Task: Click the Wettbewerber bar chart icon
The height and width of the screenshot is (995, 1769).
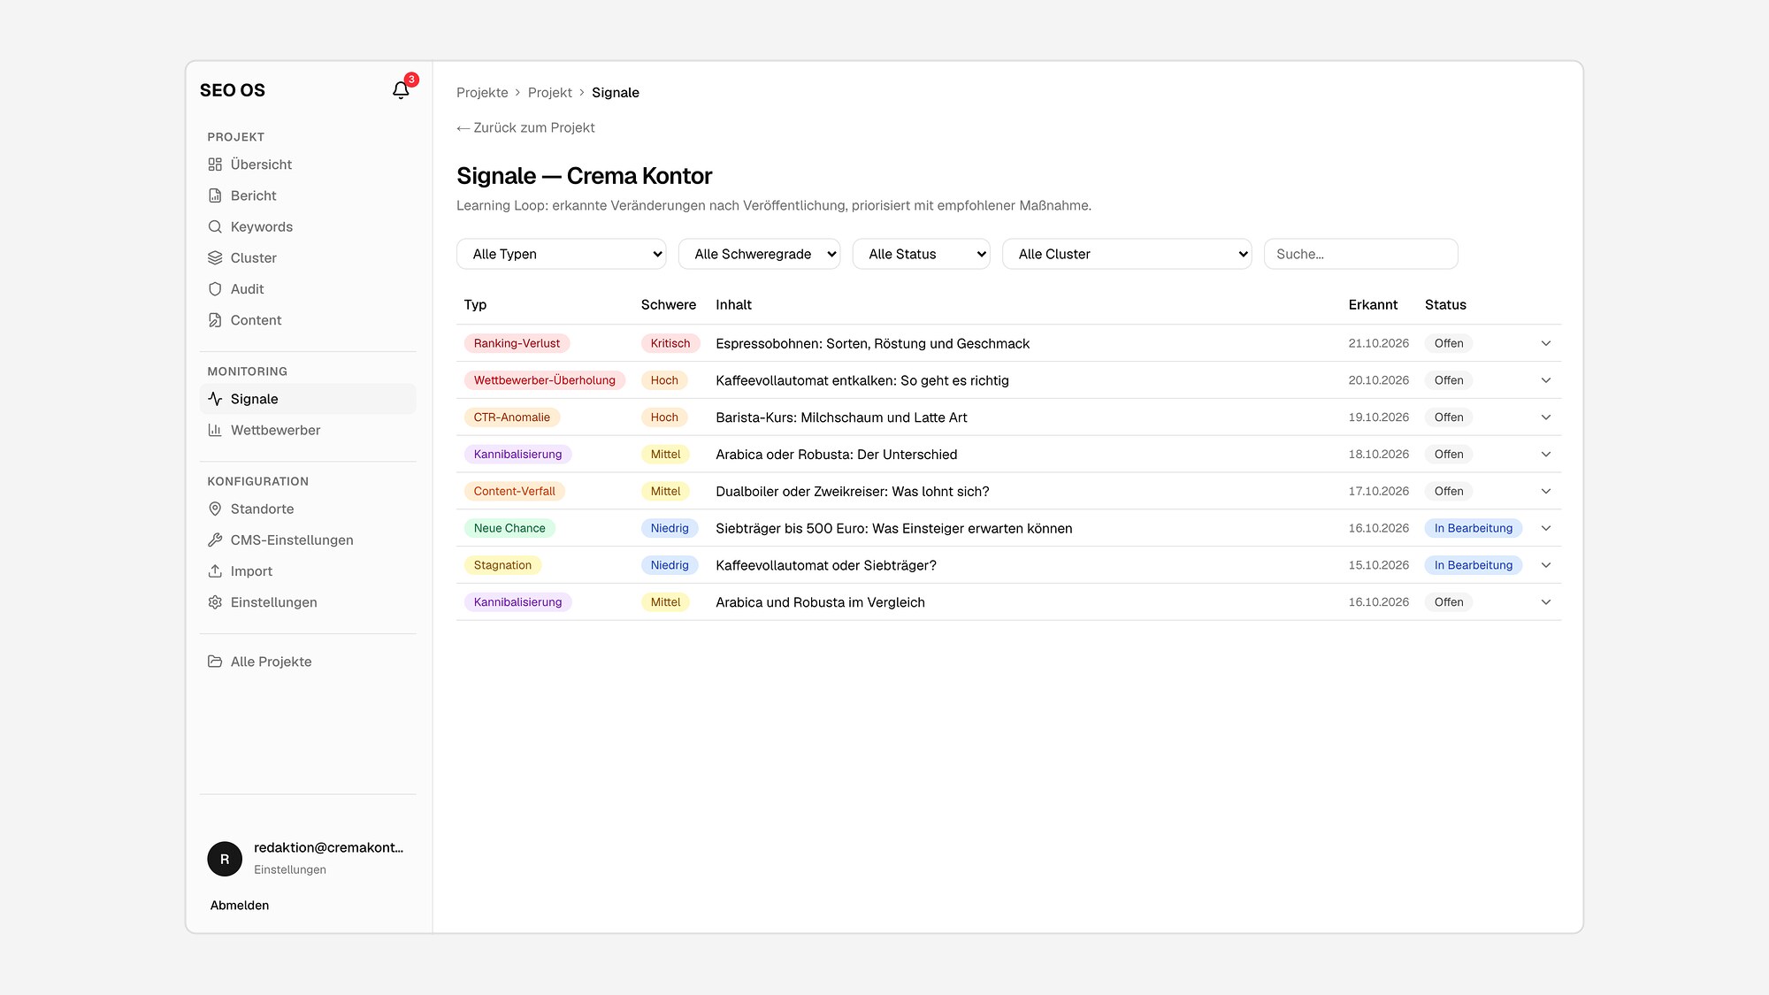Action: (x=215, y=430)
